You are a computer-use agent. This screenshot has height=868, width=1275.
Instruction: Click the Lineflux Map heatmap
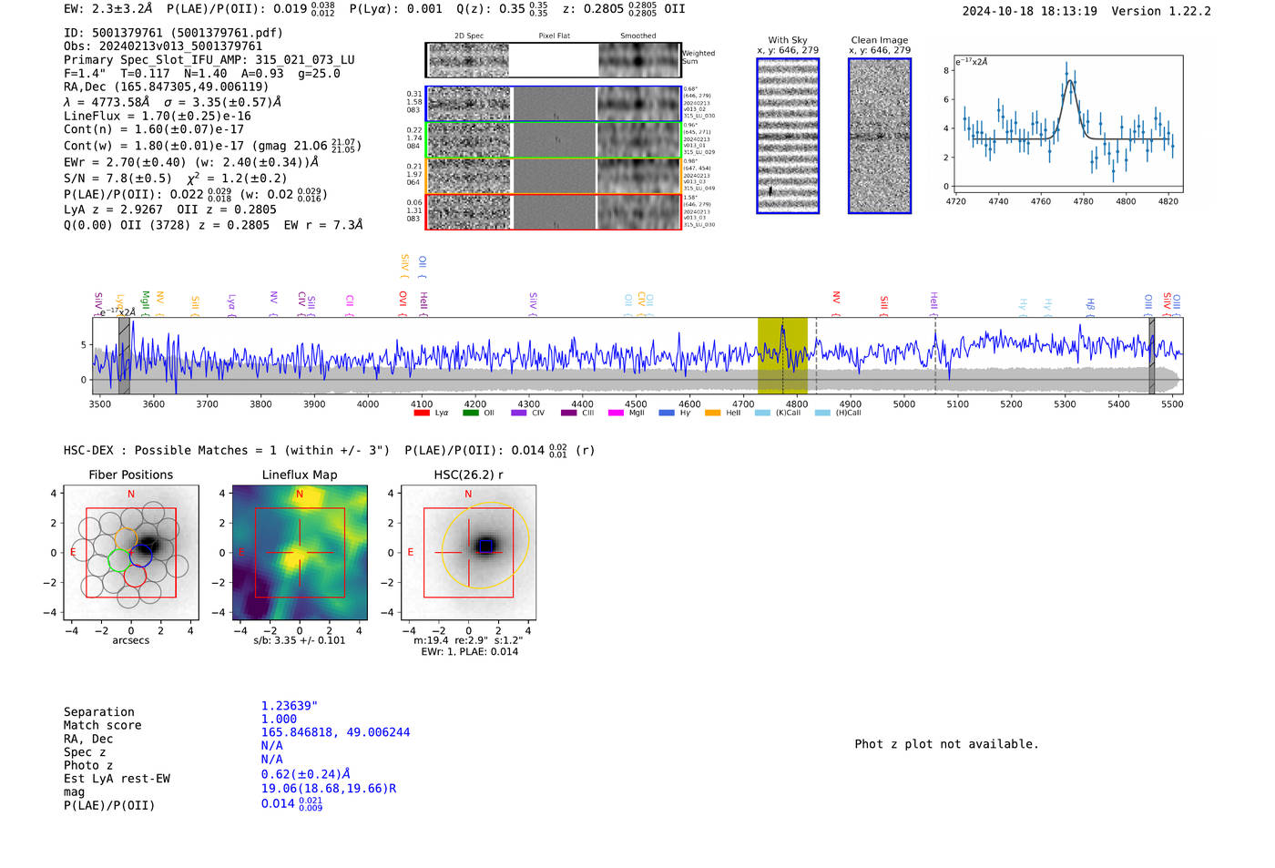(300, 553)
